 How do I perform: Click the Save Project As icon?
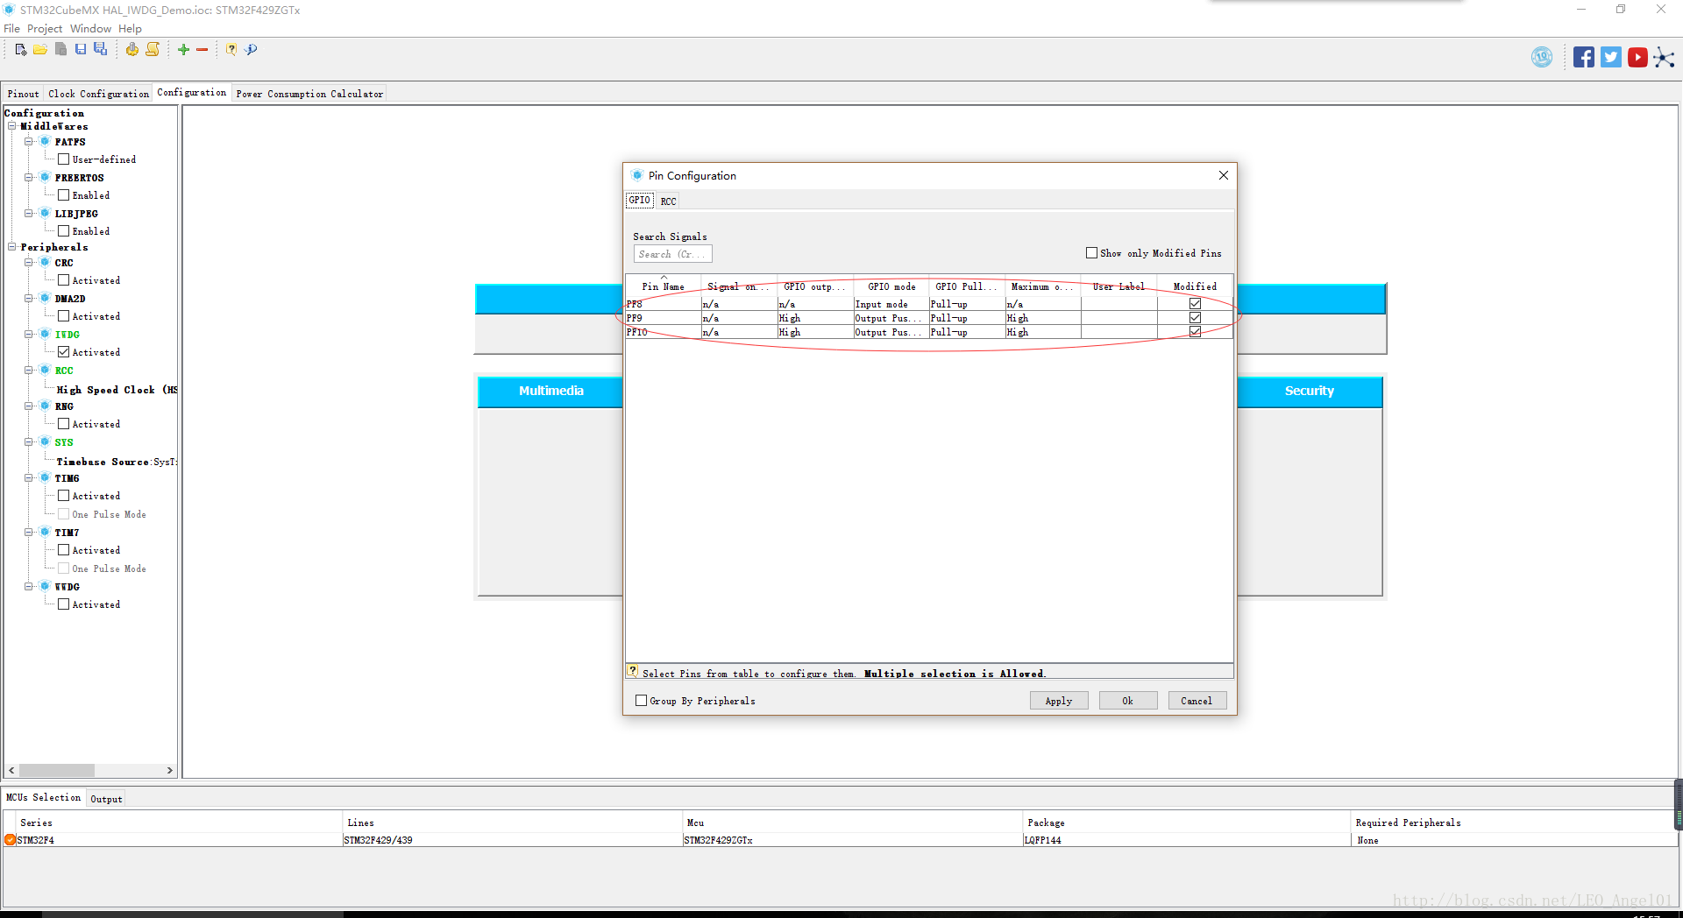coord(101,50)
